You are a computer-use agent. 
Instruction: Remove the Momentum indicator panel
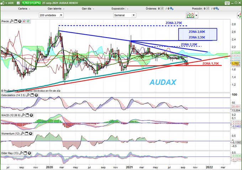(x=31, y=134)
